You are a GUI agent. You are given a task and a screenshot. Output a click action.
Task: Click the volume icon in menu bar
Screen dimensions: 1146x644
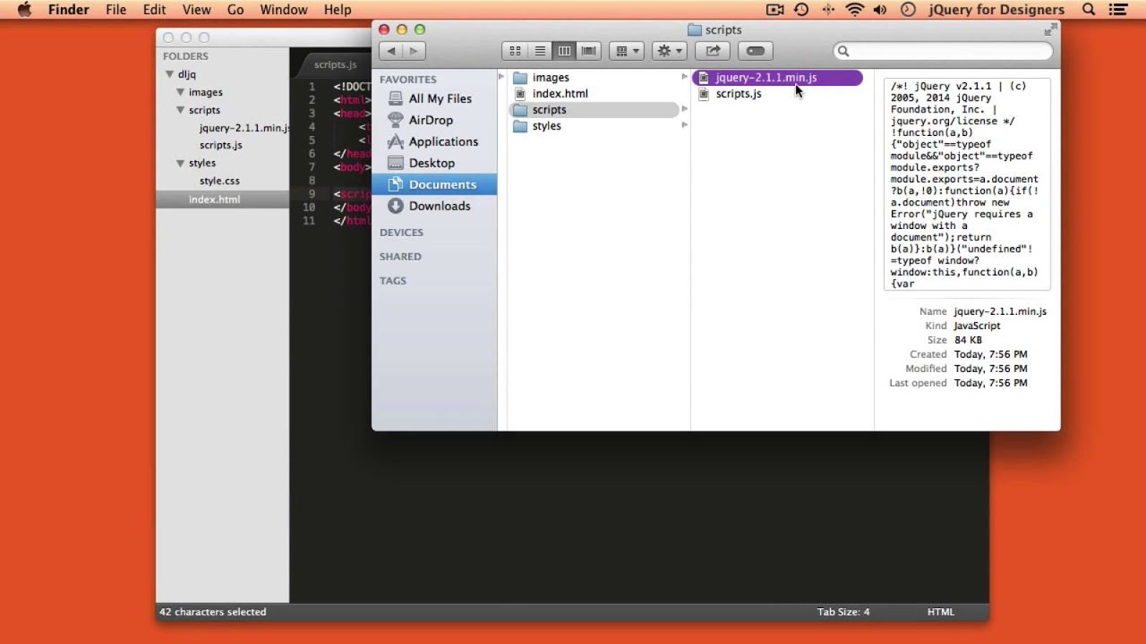click(x=880, y=10)
